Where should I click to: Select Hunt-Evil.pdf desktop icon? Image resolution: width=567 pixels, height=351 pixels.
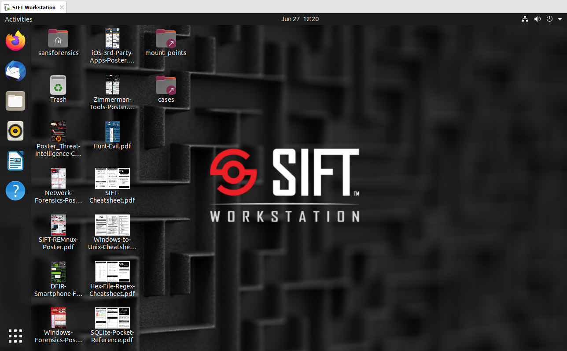pos(112,132)
